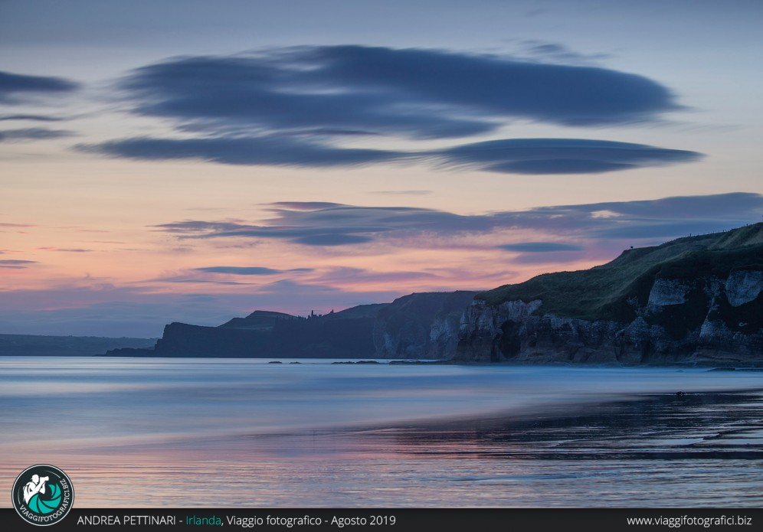The width and height of the screenshot is (763, 532).
Task: Click the green 'Irlanda' link in caption
Action: point(204,521)
